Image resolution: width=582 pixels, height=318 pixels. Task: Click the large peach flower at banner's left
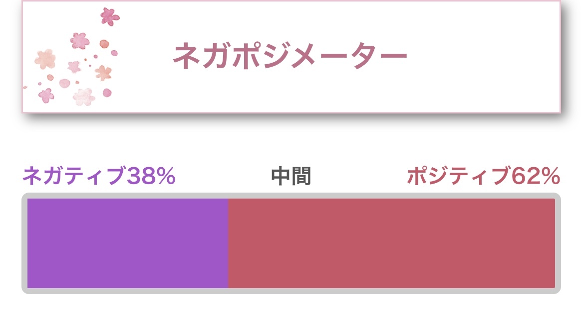pyautogui.click(x=45, y=59)
